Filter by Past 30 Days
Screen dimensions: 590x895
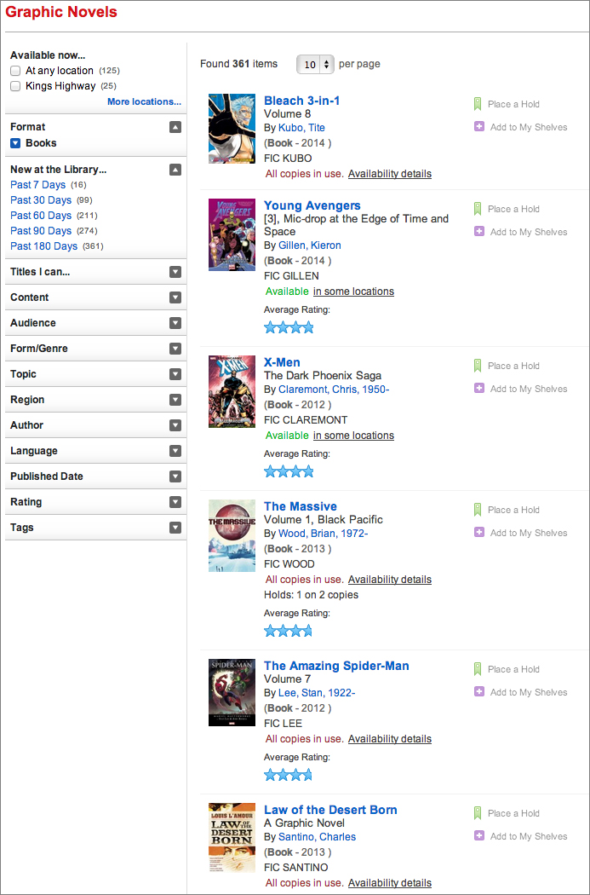coord(41,200)
